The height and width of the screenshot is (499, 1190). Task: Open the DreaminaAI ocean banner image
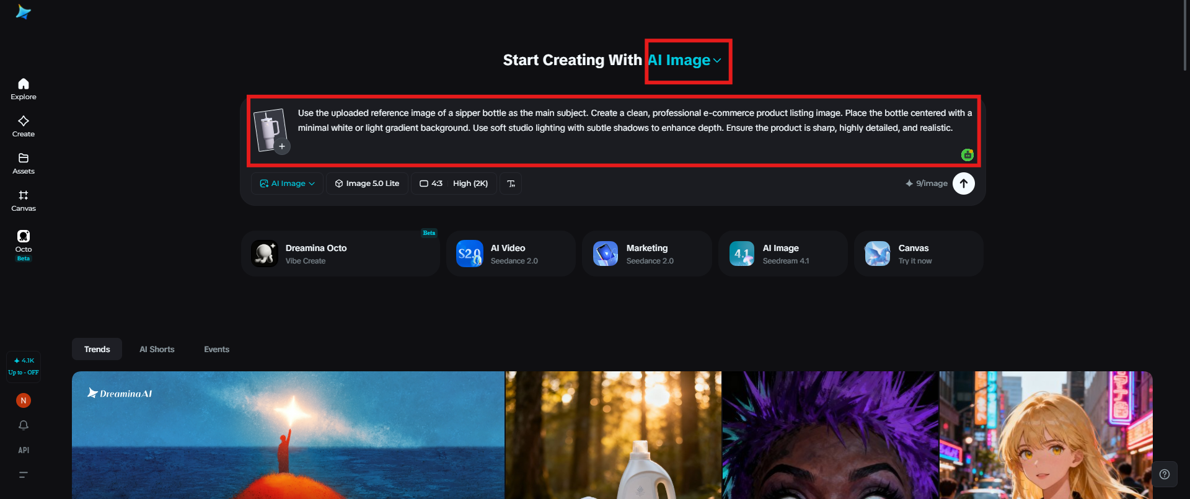tap(288, 435)
